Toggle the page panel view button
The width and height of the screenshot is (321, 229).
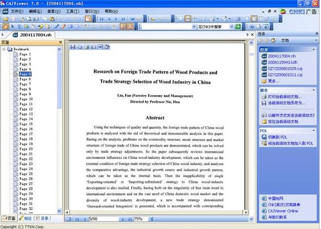click(x=88, y=19)
